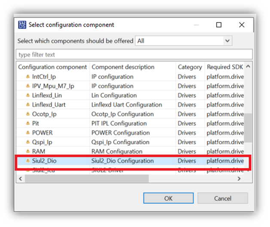Click the Qspi_Ip component icon
The width and height of the screenshot is (270, 227).
27,142
